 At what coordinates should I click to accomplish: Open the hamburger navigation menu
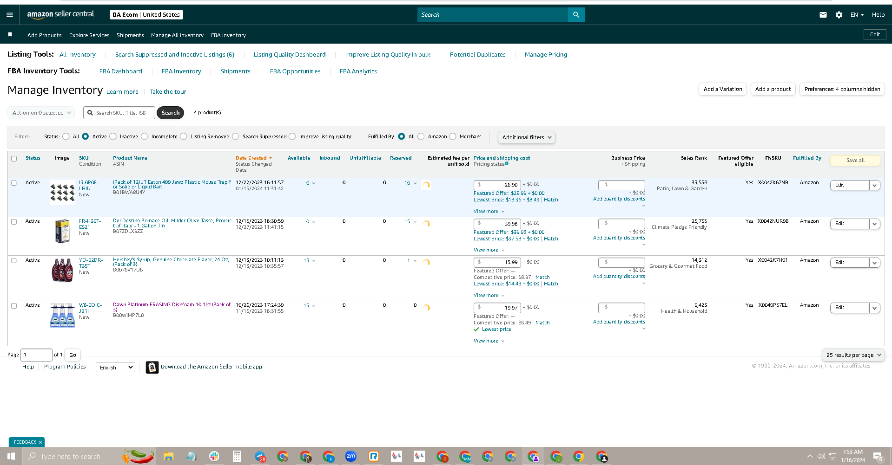10,15
